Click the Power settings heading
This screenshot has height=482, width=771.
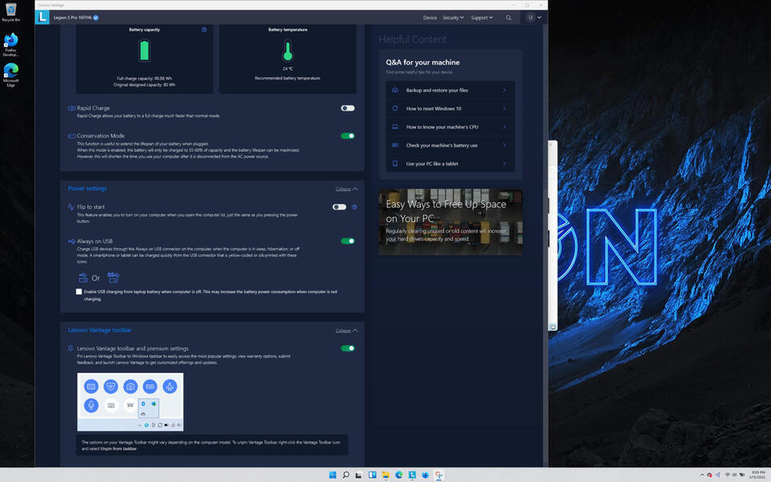[87, 188]
